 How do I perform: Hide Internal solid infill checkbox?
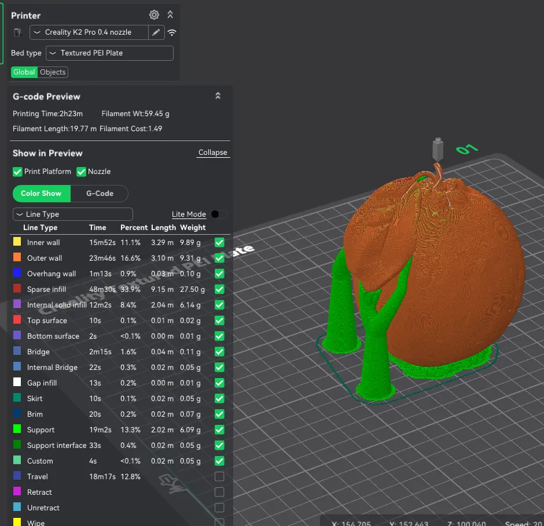pos(219,305)
